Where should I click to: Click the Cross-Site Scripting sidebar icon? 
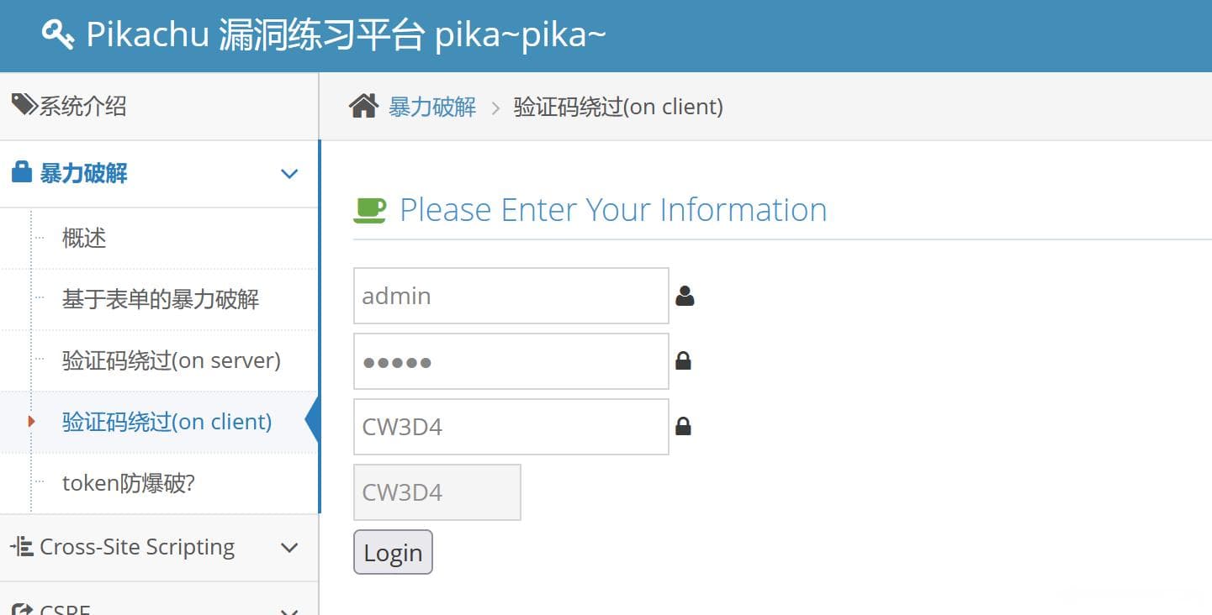(22, 547)
